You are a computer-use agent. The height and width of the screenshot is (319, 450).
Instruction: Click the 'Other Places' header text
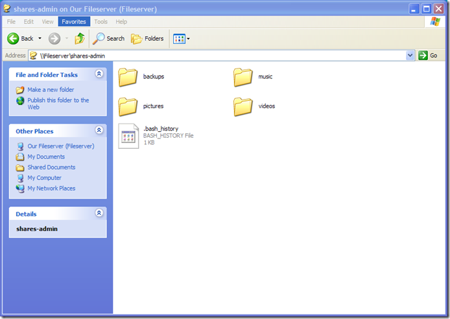(x=34, y=131)
